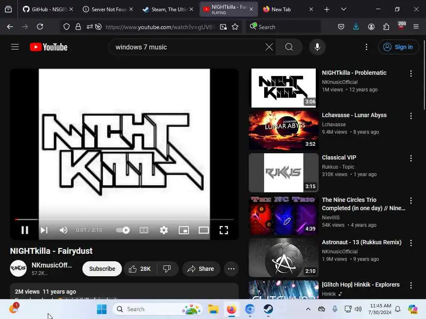Open options for Nine Circles Trio video
Viewport: 426px width, 319px height.
click(411, 201)
